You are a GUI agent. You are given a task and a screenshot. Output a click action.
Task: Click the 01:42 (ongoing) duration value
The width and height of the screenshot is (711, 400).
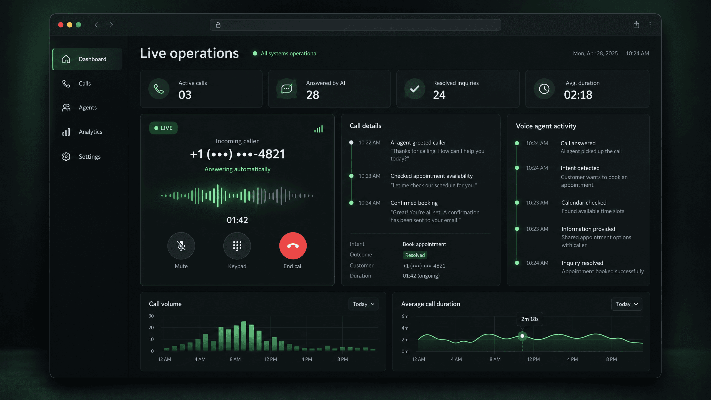(421, 276)
